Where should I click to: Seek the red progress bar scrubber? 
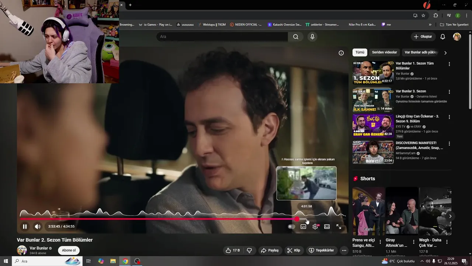click(297, 219)
